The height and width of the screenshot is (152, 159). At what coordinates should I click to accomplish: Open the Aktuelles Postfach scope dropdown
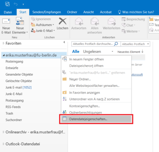[136, 44]
